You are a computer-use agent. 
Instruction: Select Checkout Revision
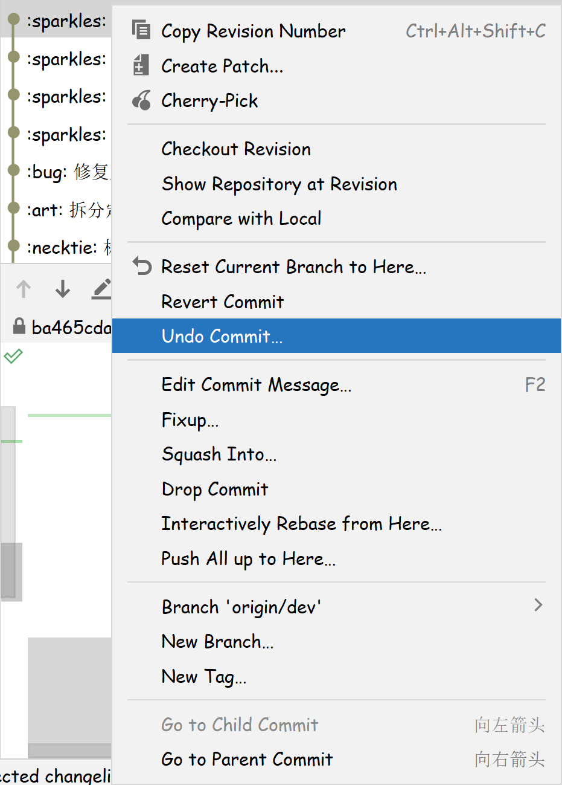pos(236,149)
